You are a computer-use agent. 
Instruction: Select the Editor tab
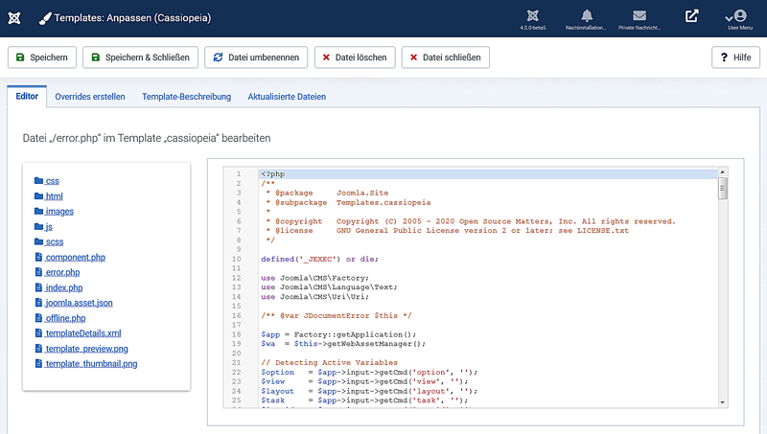(x=27, y=96)
